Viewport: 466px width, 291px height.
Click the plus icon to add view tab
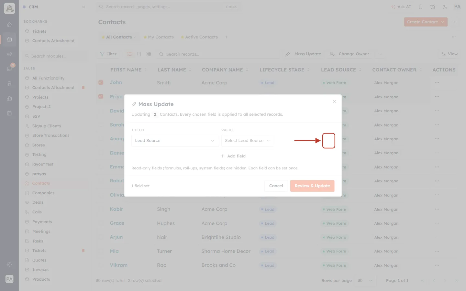(x=227, y=37)
